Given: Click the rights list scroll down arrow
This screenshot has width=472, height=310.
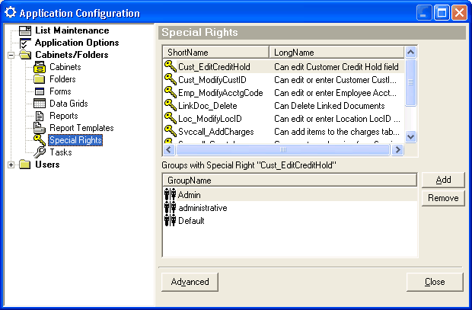Looking at the screenshot, I should coord(410,137).
